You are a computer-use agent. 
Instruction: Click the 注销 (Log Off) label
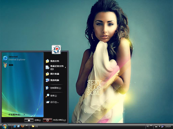(38, 120)
